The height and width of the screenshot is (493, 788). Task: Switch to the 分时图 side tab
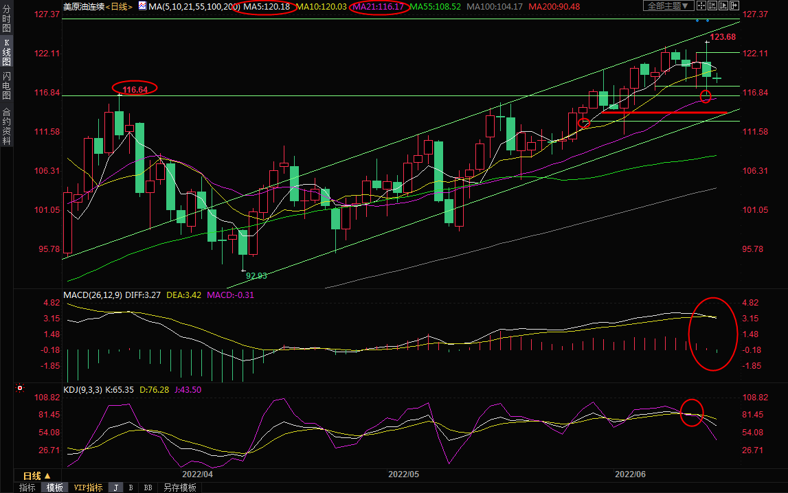6,20
